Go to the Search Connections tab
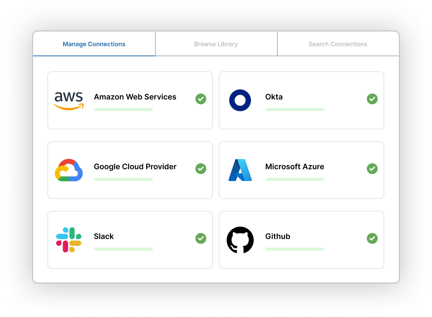Screen dimensions: 432x317 (x=338, y=44)
